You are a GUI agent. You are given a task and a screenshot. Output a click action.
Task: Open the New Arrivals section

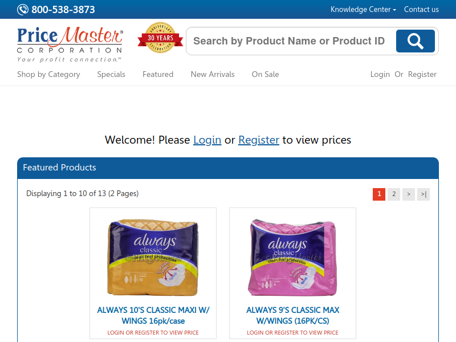[x=213, y=75]
